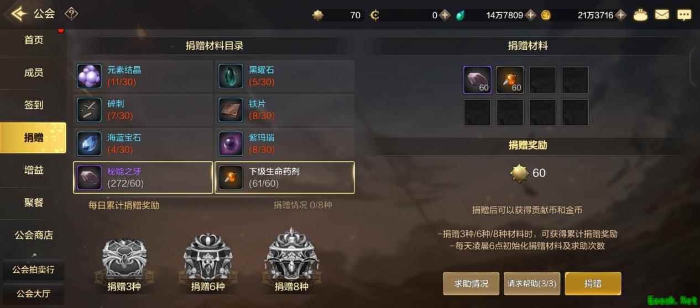Click the 求助情况 button

tap(471, 283)
